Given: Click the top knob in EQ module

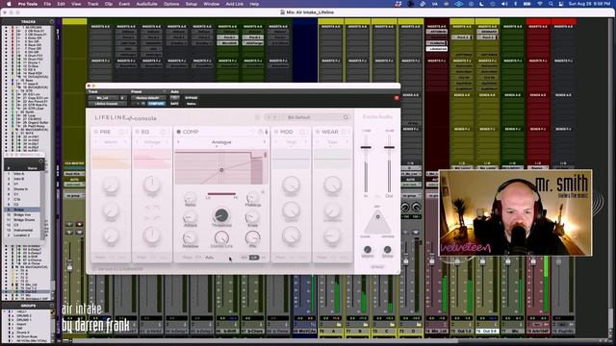Looking at the screenshot, I should click(x=152, y=185).
